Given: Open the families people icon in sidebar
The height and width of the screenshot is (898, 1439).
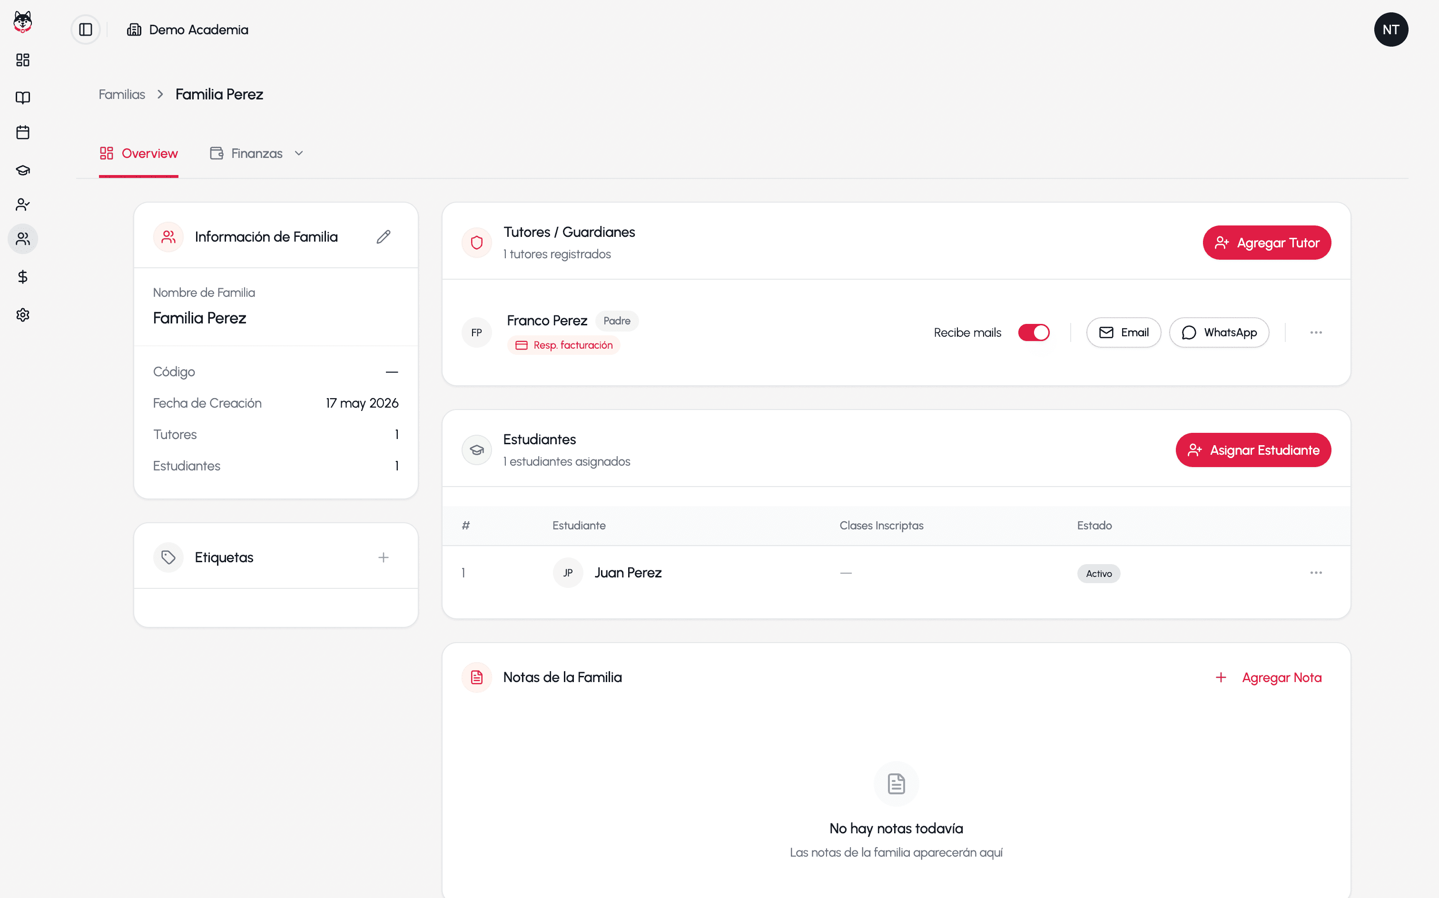Looking at the screenshot, I should click(22, 239).
